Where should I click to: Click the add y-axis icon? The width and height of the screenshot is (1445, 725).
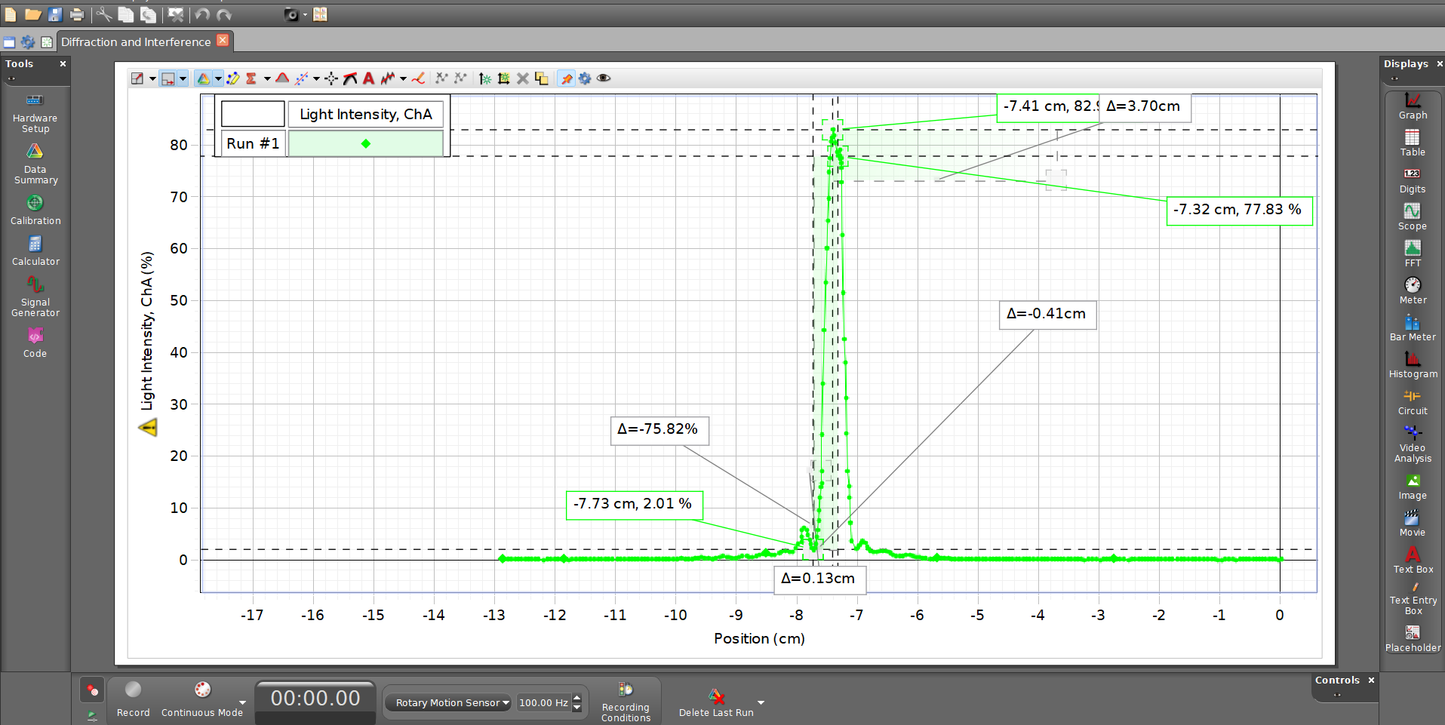[485, 78]
